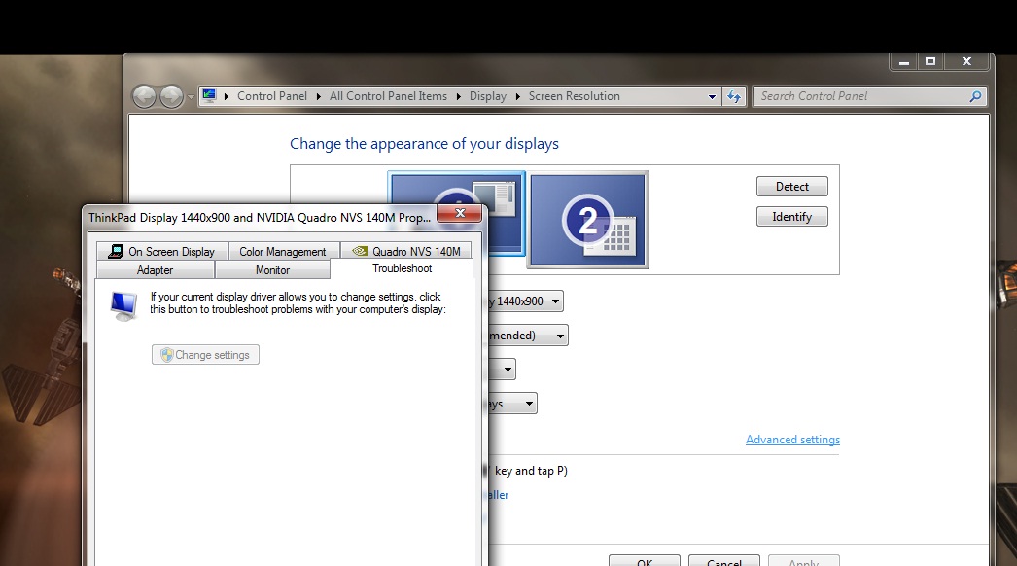Click the Change settings button

pos(205,355)
